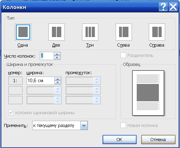Image resolution: width=180 pixels, height=148 pixels.
Task: Choose the Две two-column preset icon
Action: click(x=56, y=32)
